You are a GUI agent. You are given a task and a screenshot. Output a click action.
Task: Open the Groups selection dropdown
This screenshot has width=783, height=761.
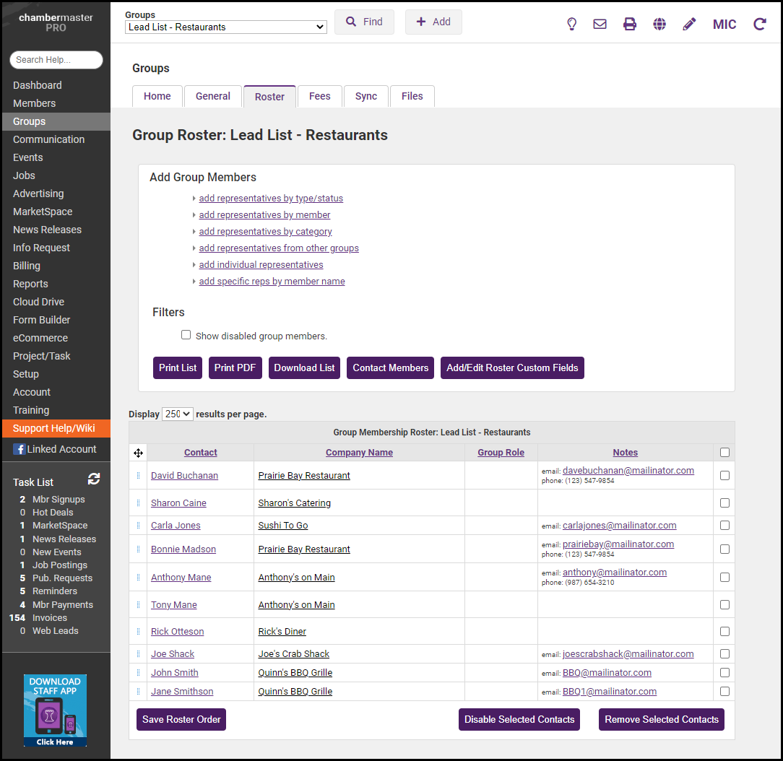(x=226, y=27)
